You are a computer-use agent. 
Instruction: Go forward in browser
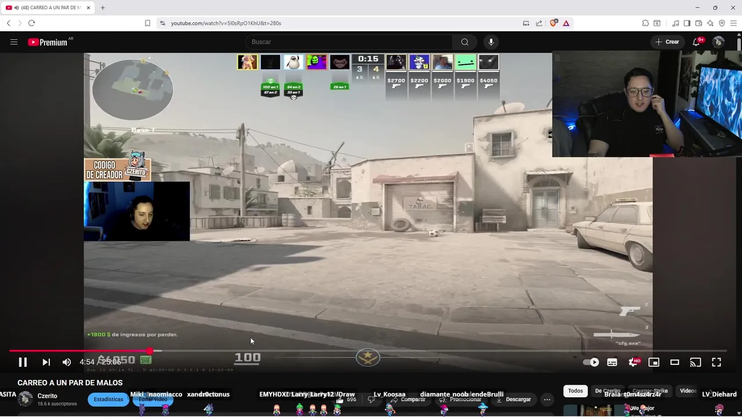[20, 23]
